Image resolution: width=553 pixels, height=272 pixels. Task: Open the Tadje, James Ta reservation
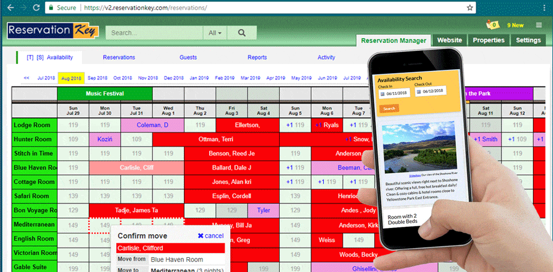tap(136, 210)
